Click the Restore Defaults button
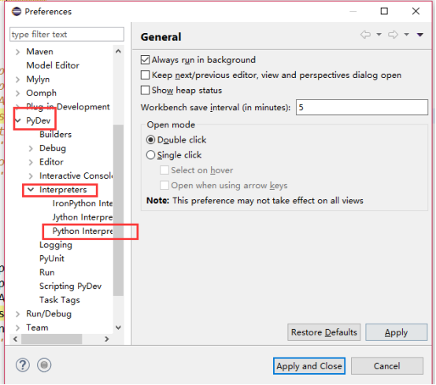The width and height of the screenshot is (436, 385). pyautogui.click(x=324, y=332)
